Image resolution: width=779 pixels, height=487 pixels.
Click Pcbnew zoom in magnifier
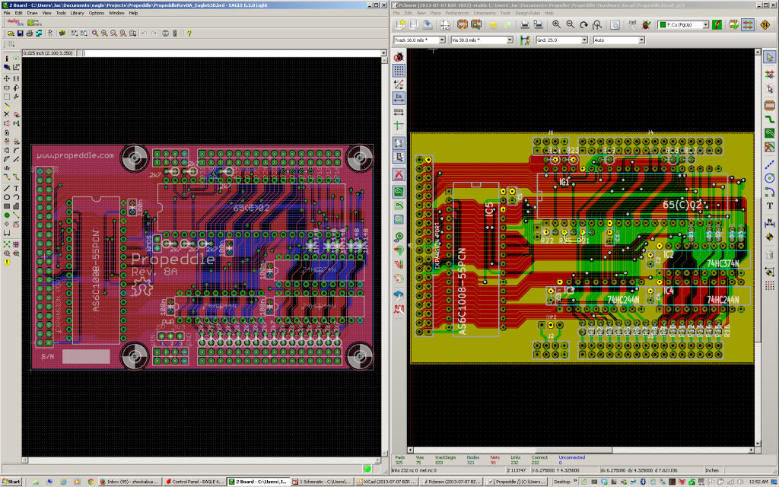[556, 24]
